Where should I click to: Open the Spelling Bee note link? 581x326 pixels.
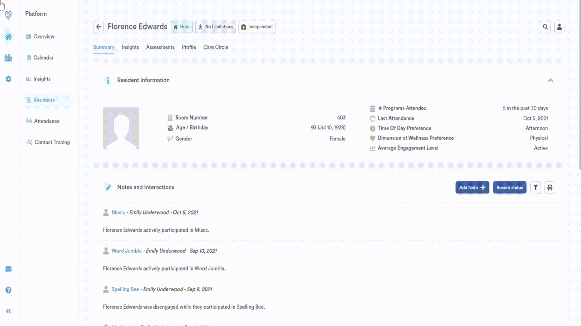(125, 289)
